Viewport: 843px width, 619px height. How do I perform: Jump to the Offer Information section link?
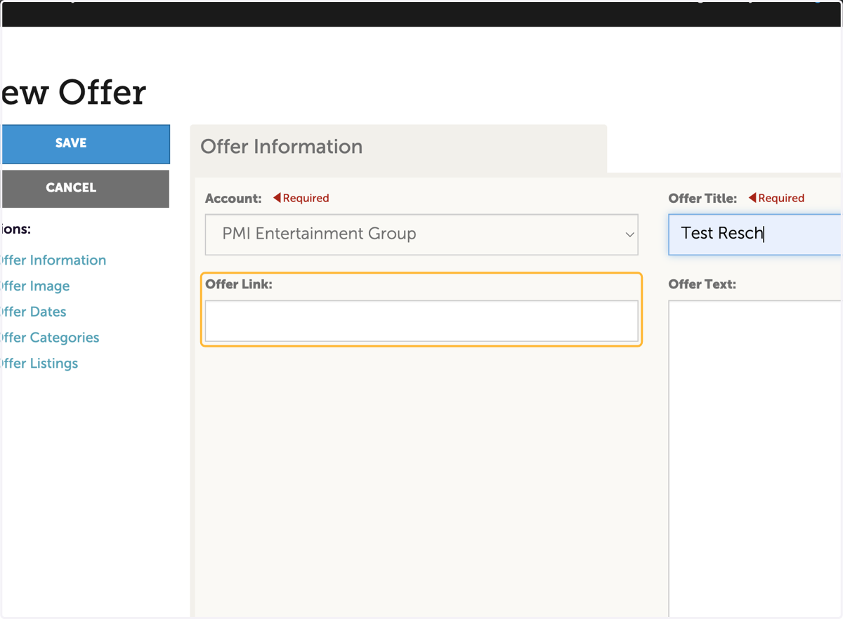tap(53, 260)
